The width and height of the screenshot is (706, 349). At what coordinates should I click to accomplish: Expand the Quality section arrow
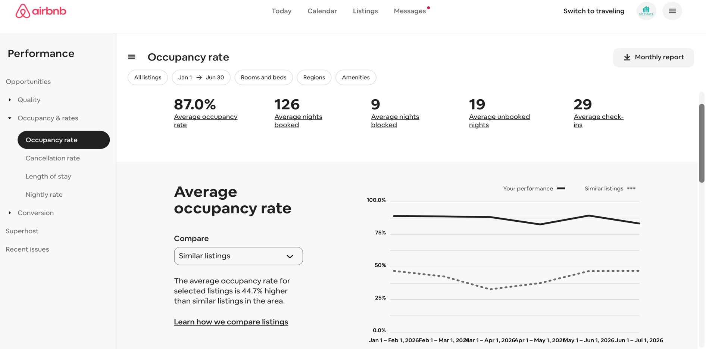coord(10,100)
